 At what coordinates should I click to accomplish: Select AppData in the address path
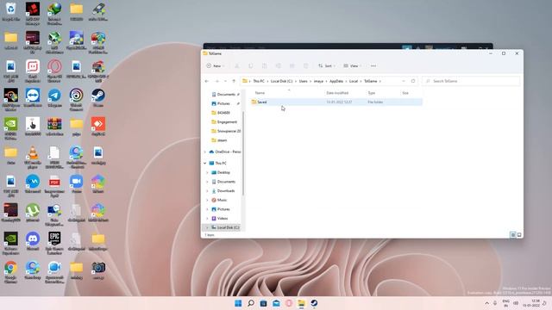[336, 81]
